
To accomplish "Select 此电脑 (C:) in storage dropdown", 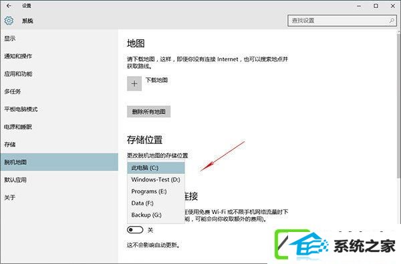I will 156,168.
